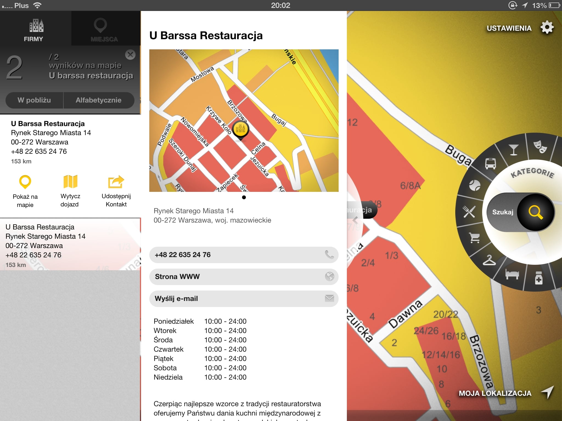
Task: Sort results Alfabetycznie
Action: tap(99, 100)
